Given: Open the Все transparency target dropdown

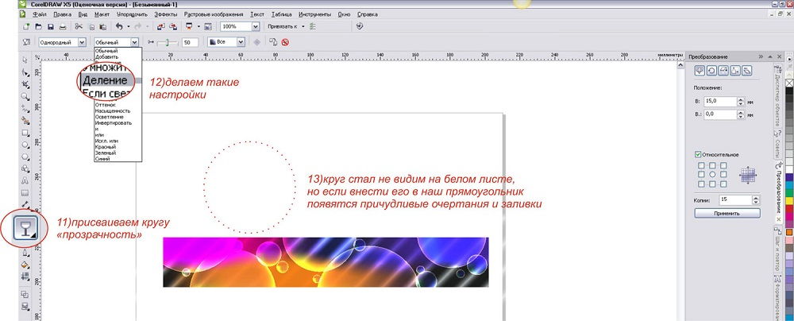Looking at the screenshot, I should tap(241, 43).
